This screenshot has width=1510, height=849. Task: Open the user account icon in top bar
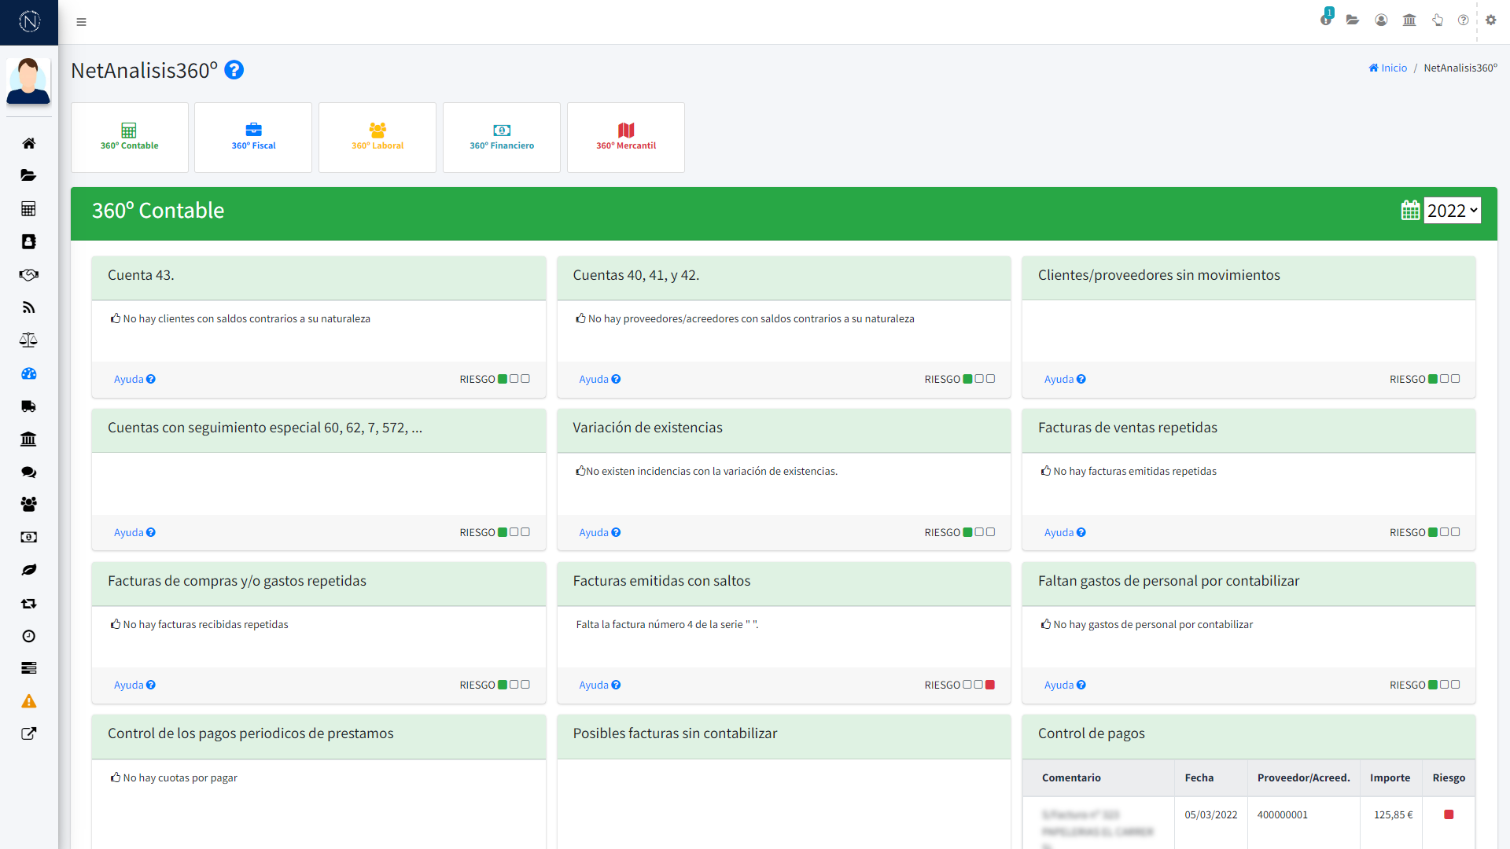pyautogui.click(x=1381, y=20)
